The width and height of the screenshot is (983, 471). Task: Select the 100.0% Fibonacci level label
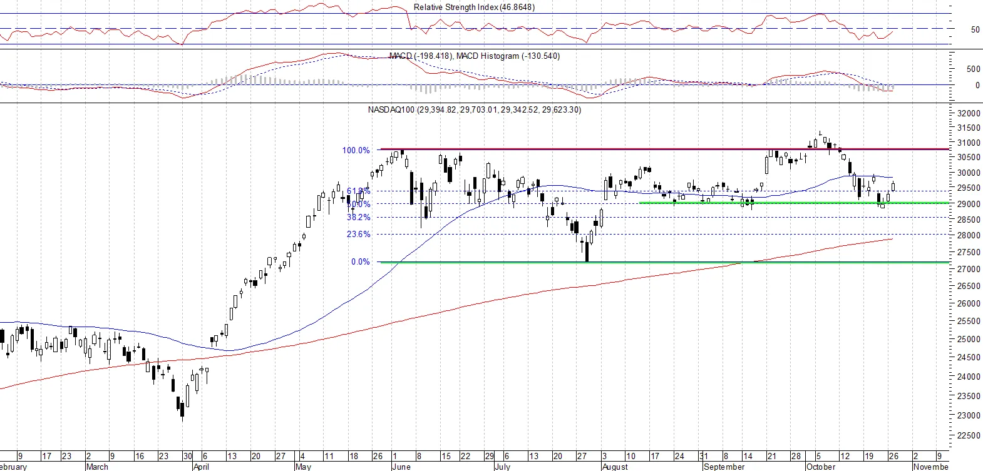[356, 151]
